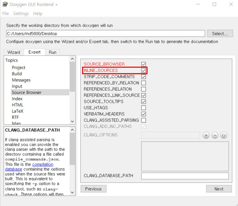Enable the USE_HTAGS checkbox
Image resolution: width=238 pixels, height=206 pixels.
pos(143,108)
